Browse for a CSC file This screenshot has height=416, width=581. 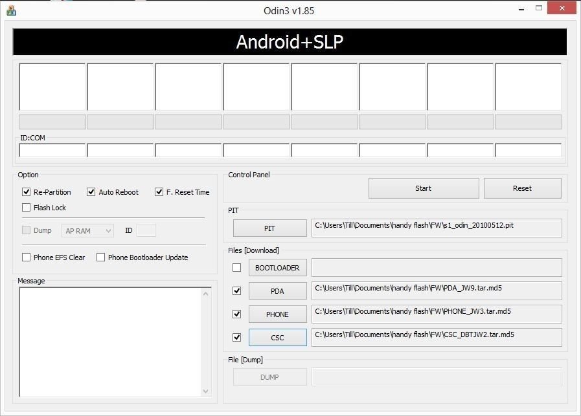[277, 338]
